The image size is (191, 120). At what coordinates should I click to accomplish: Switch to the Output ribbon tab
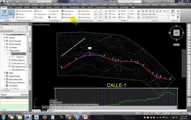[x=57, y=7]
